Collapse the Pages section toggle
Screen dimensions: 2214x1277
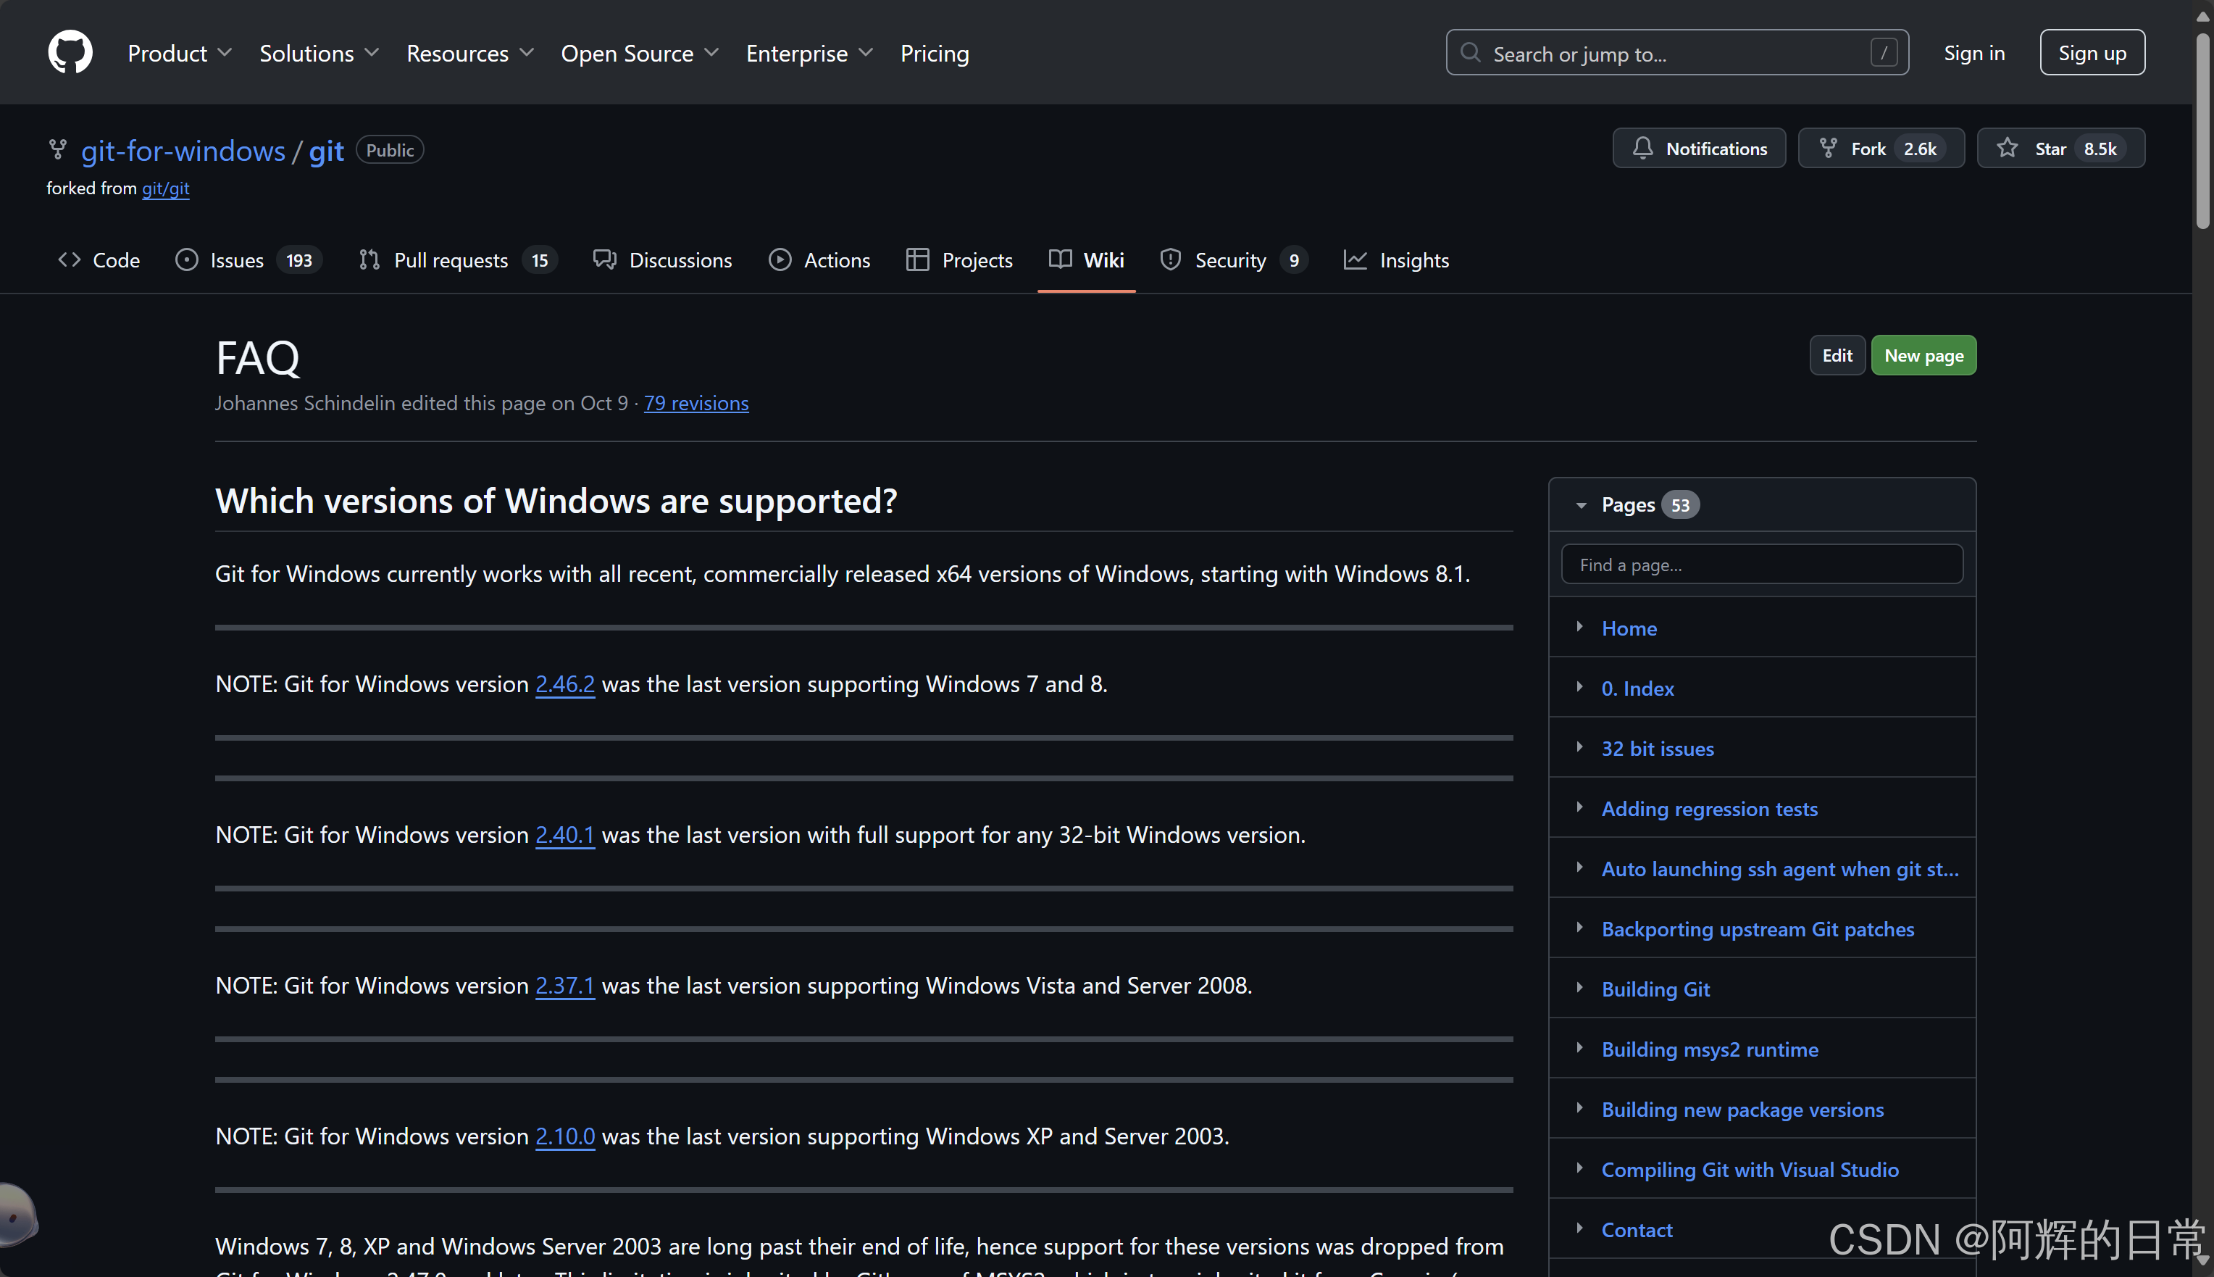point(1582,505)
